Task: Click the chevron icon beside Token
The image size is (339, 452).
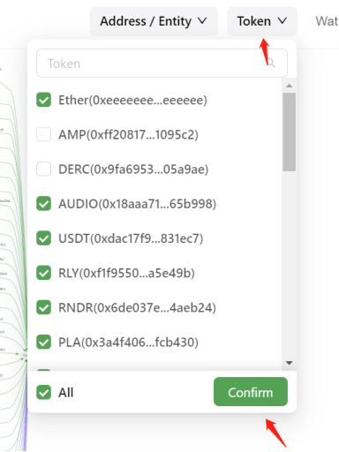Action: [x=282, y=21]
